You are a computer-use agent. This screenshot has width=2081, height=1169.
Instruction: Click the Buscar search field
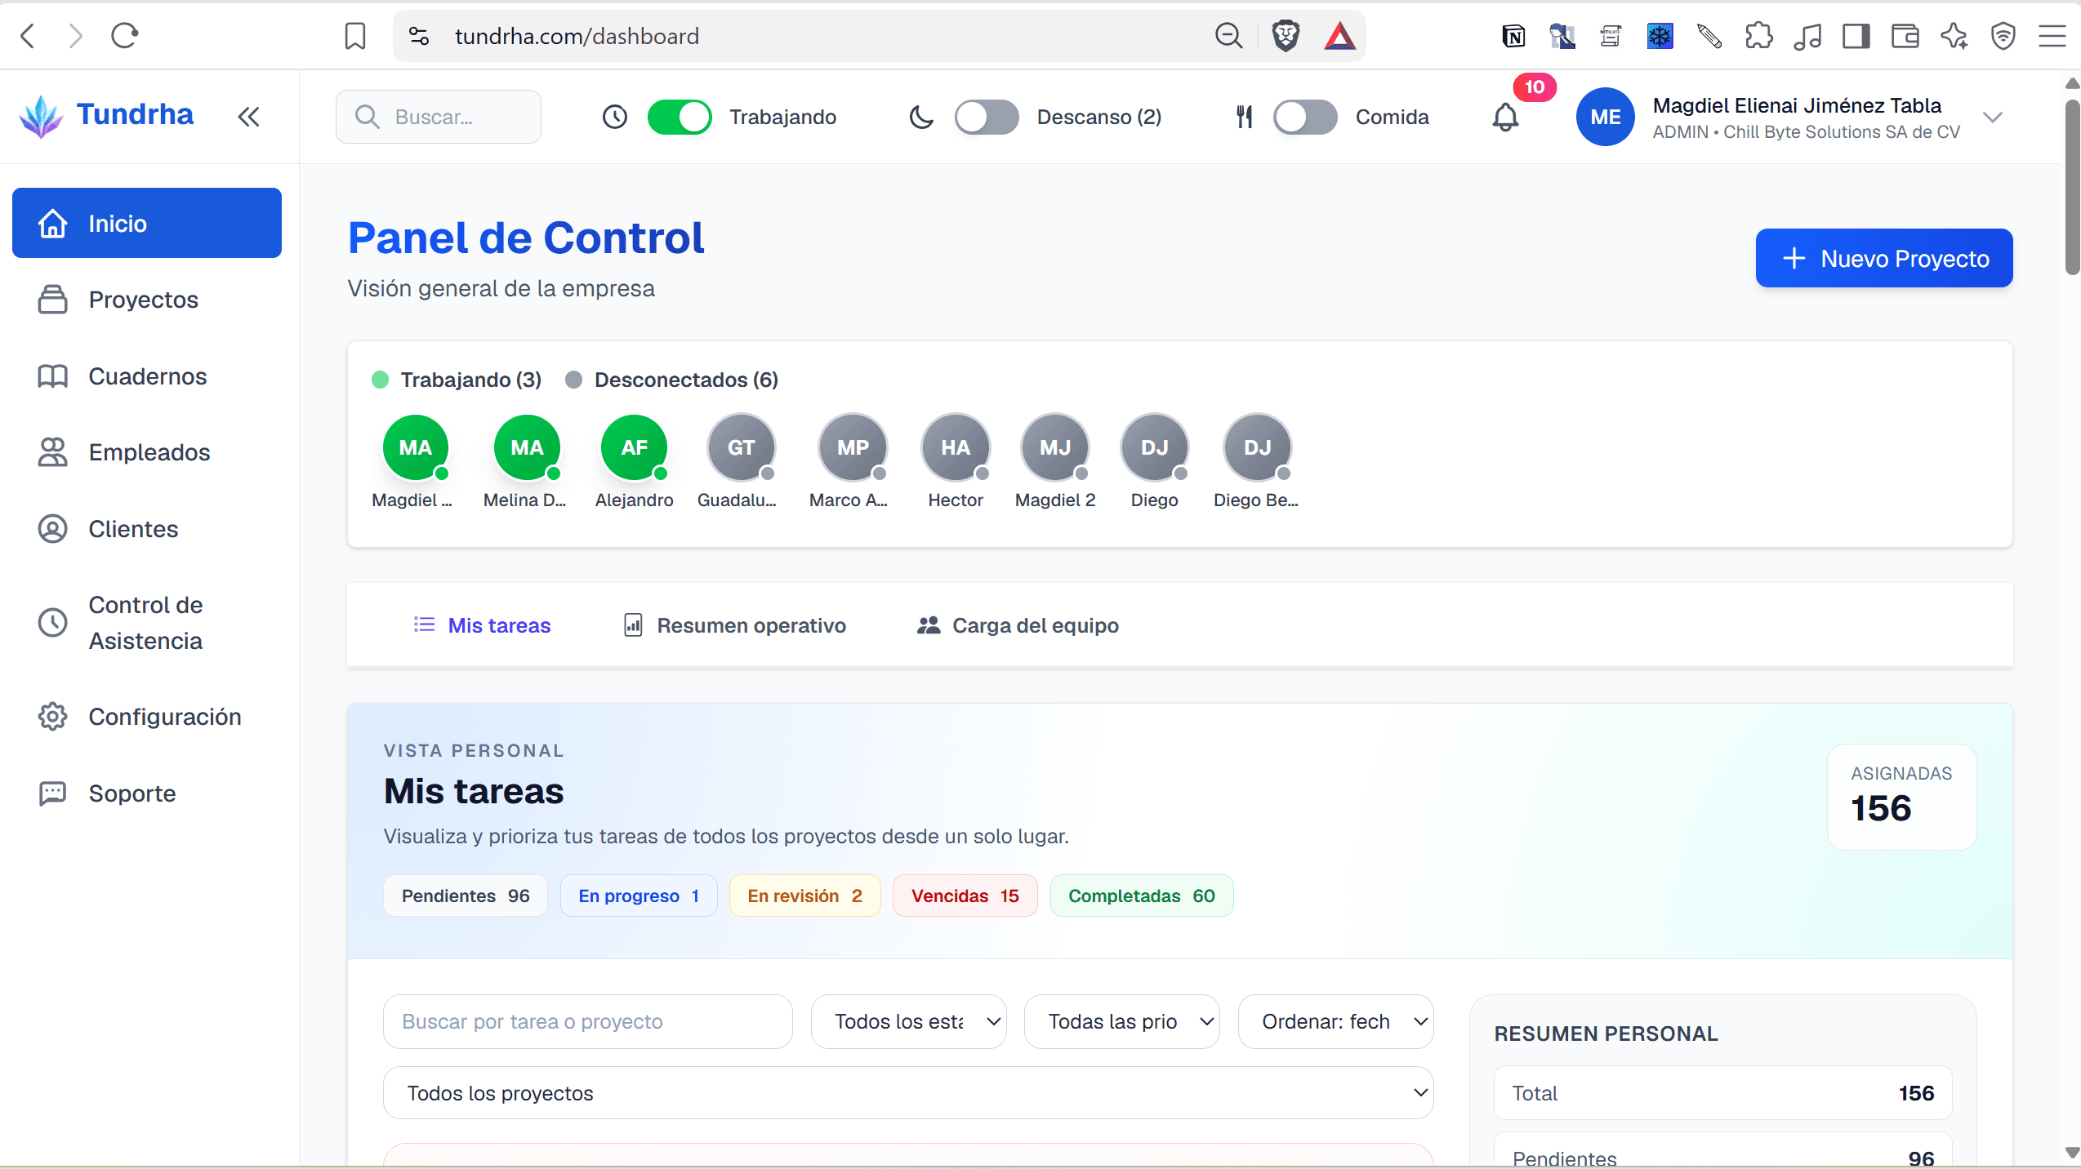[439, 117]
